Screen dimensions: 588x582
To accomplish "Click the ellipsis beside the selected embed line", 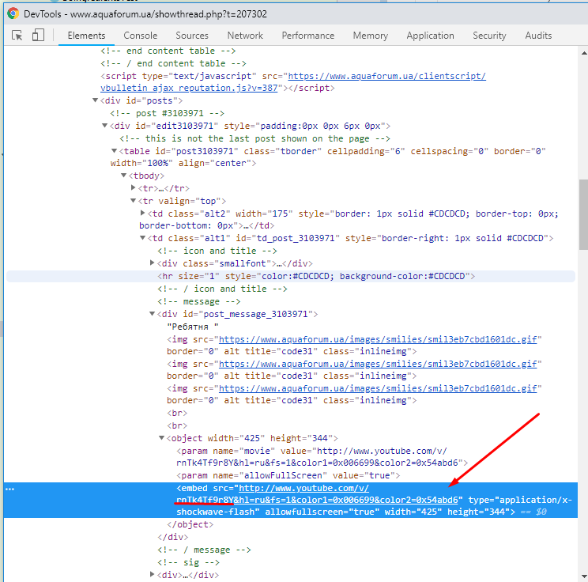I will (10, 489).
